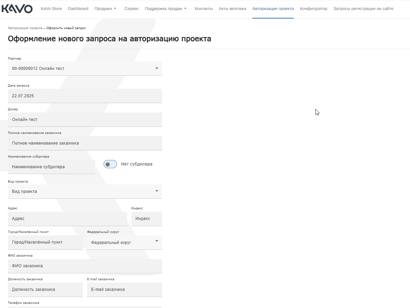The image size is (410, 308).
Task: Open the Федеральный округ dropdown
Action: click(x=124, y=243)
